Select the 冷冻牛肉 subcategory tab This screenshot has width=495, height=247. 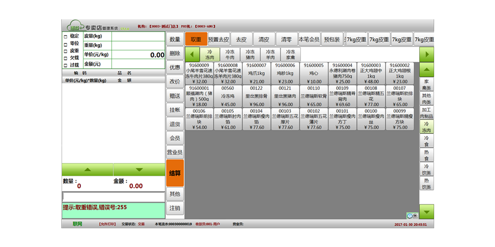230,54
